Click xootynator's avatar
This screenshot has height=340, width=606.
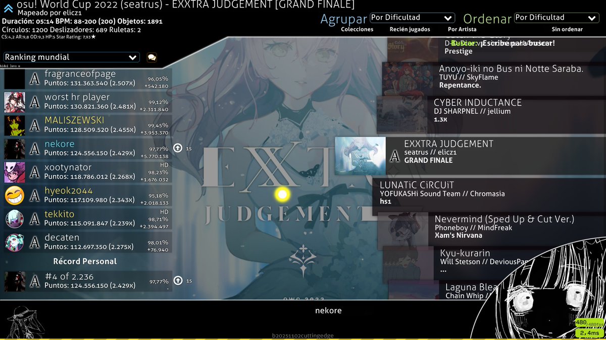click(x=15, y=172)
